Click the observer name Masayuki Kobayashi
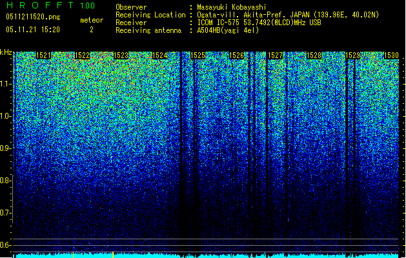406x258 pixels. tap(232, 7)
